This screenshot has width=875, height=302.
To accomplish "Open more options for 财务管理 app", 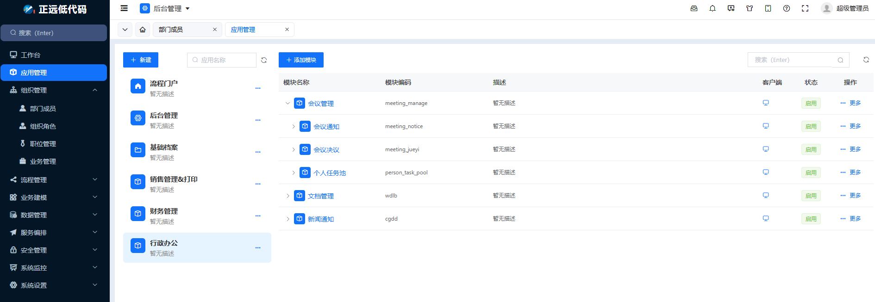I will (x=258, y=216).
